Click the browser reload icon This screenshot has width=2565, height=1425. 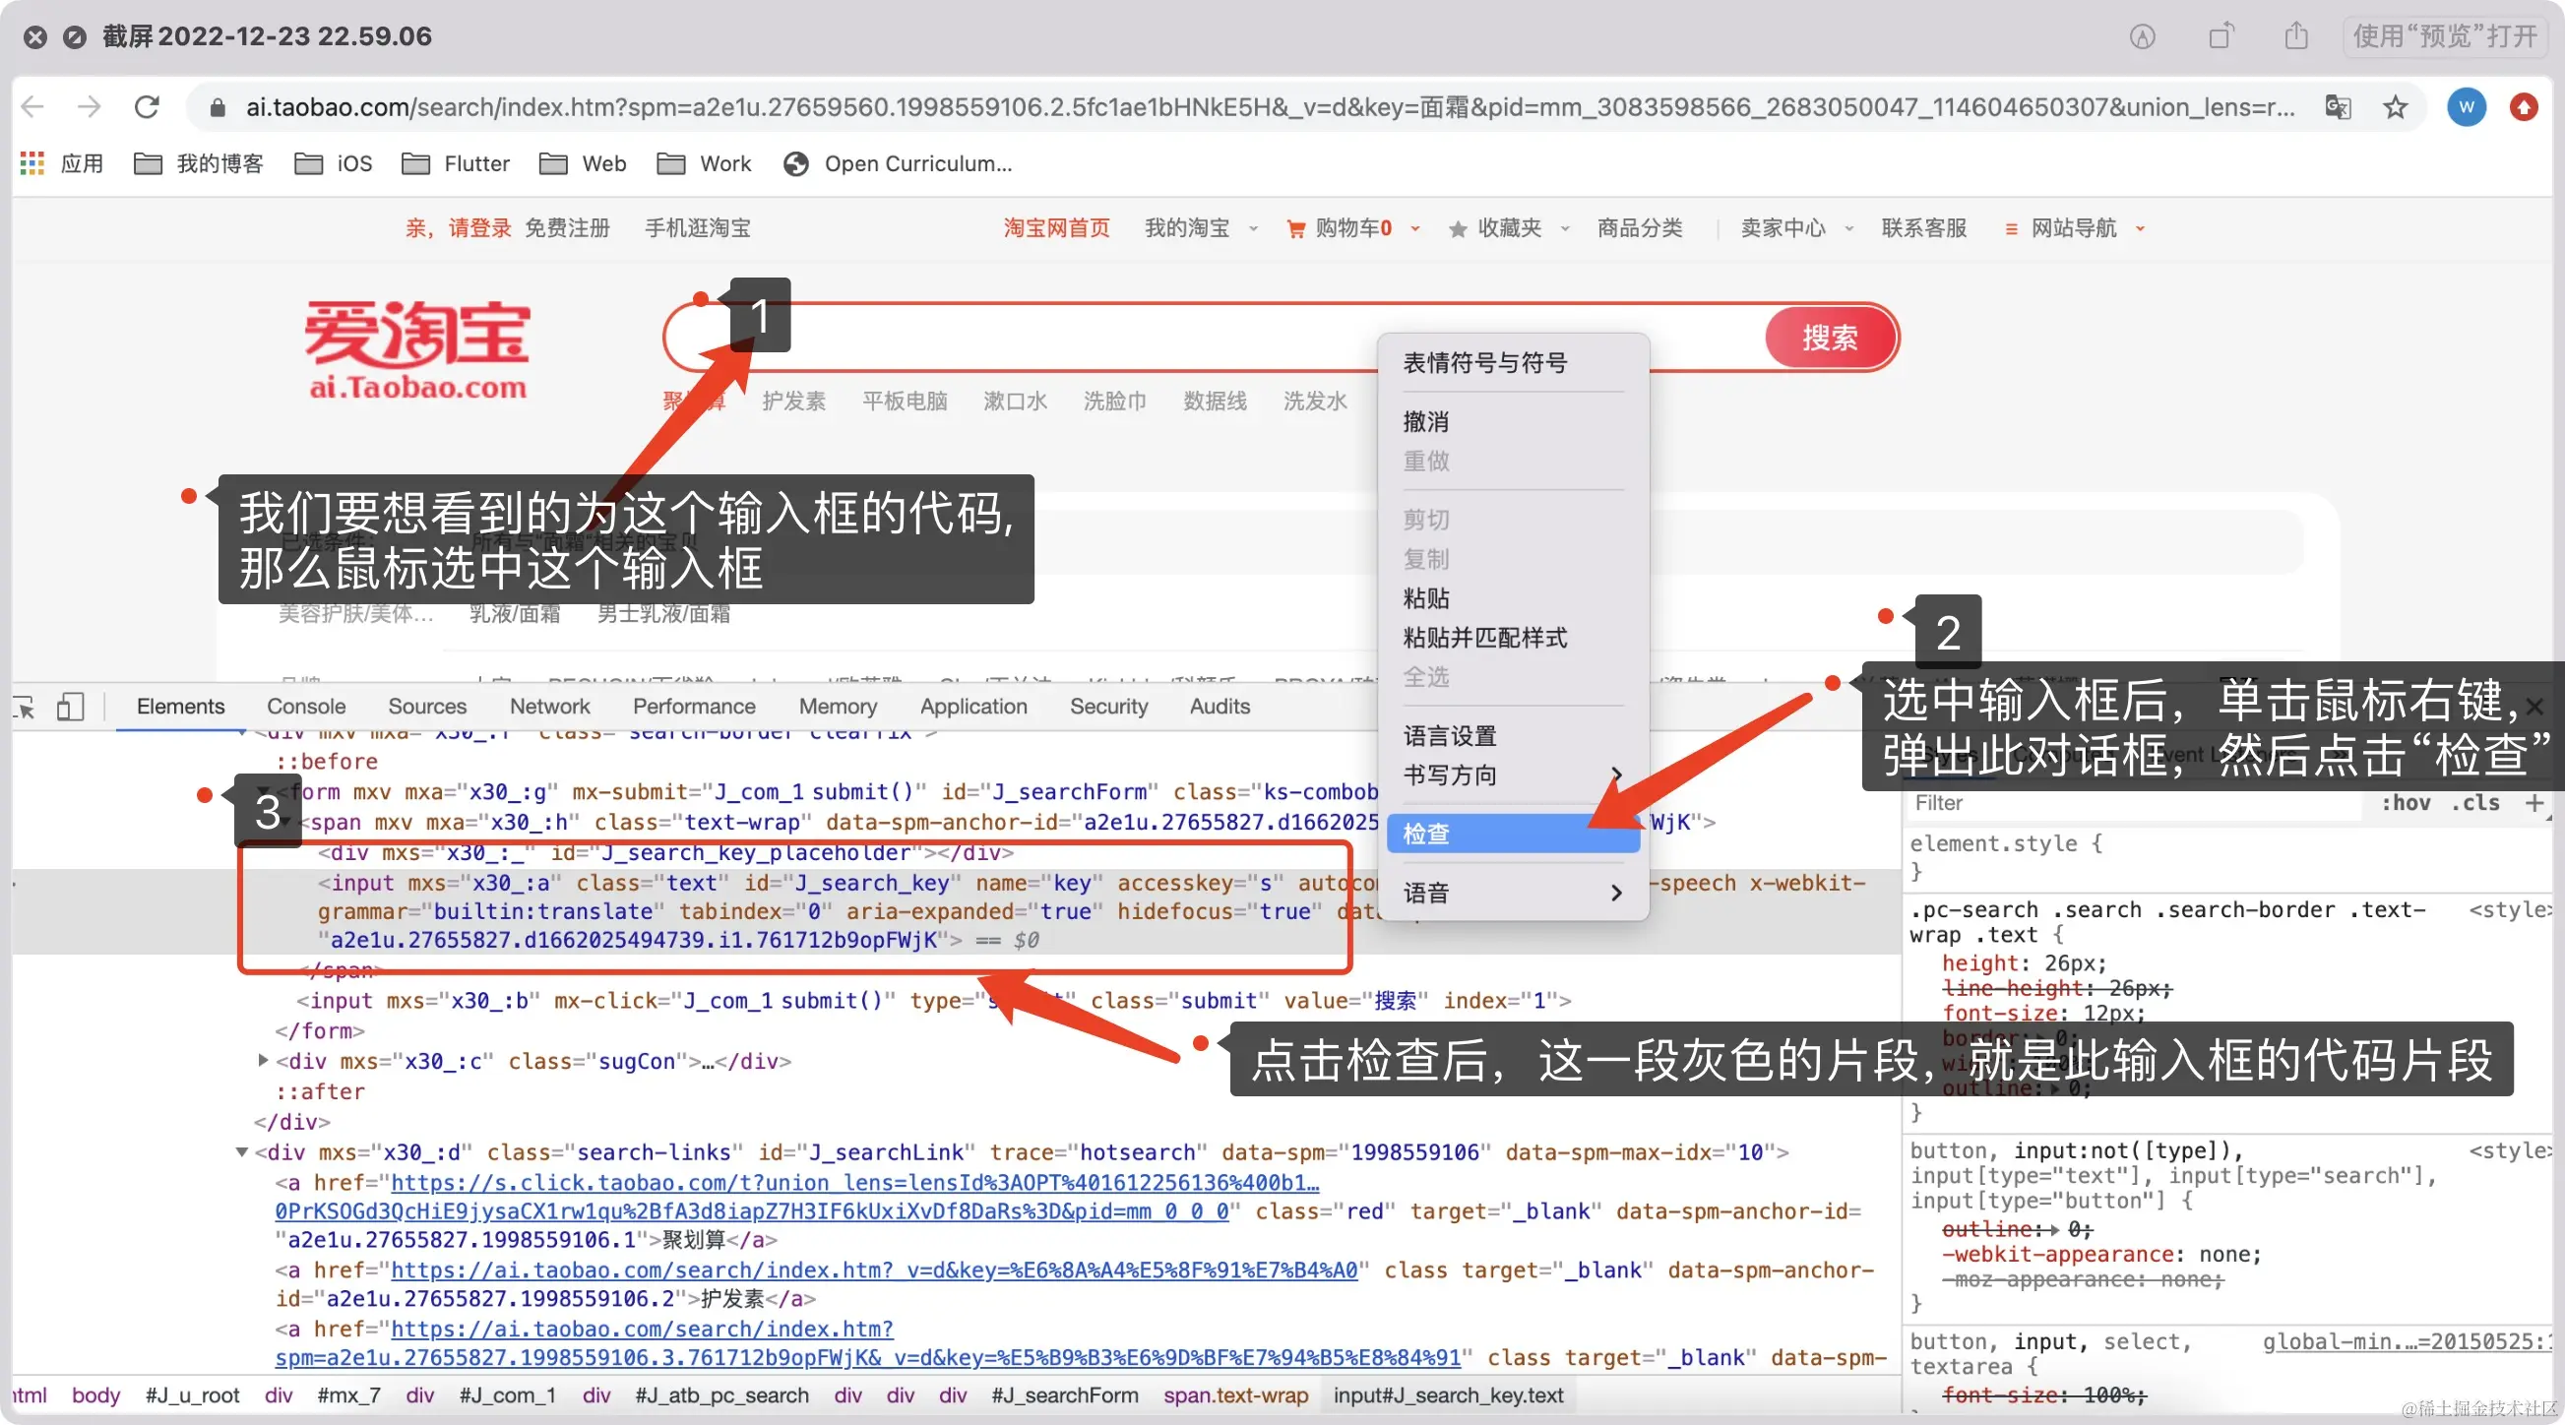pyautogui.click(x=148, y=106)
